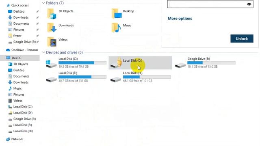Open Google Drive (E:) under Quick access
The width and height of the screenshot is (260, 146).
tap(24, 42)
